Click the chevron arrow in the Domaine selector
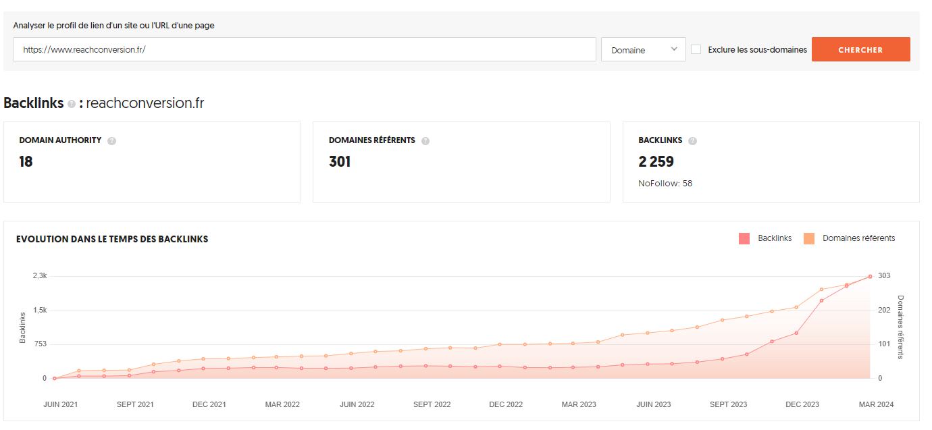 point(674,49)
